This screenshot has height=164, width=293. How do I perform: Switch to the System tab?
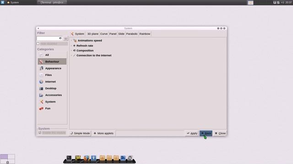(77, 34)
